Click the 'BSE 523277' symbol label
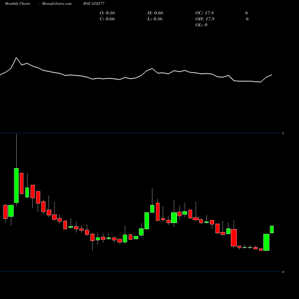 94,4
